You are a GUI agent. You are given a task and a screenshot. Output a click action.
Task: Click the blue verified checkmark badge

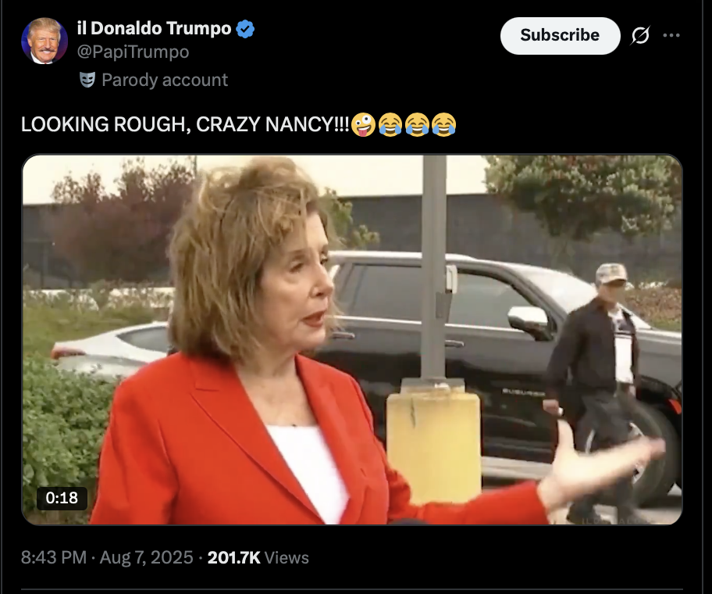click(245, 29)
